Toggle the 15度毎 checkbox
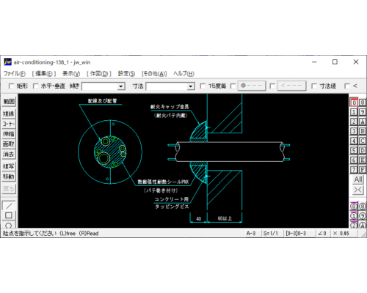The height and width of the screenshot is (293, 367). [203, 86]
